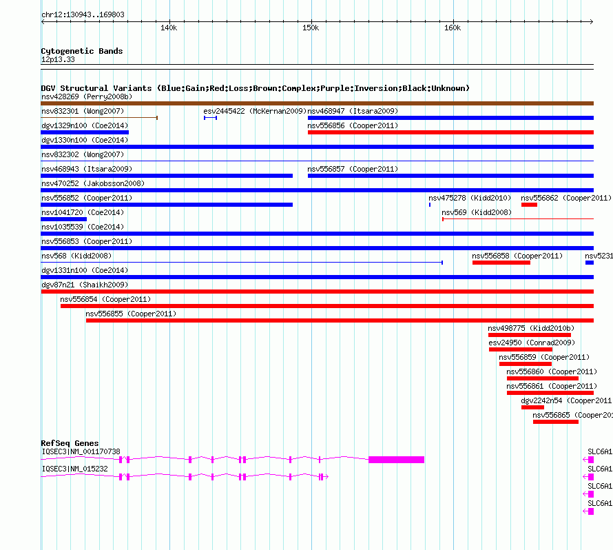The image size is (613, 550).
Task: Select the nsv556854 (Cooper2011) variant label
Action: pyautogui.click(x=105, y=299)
